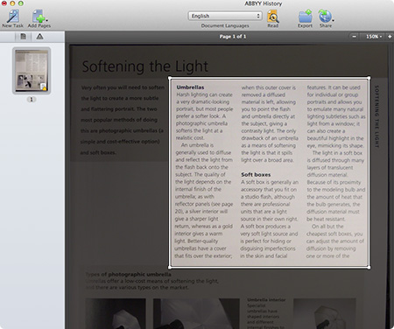Image resolution: width=394 pixels, height=329 pixels.
Task: Click the 'Page 1 of 1' indicator
Action: pyautogui.click(x=233, y=37)
